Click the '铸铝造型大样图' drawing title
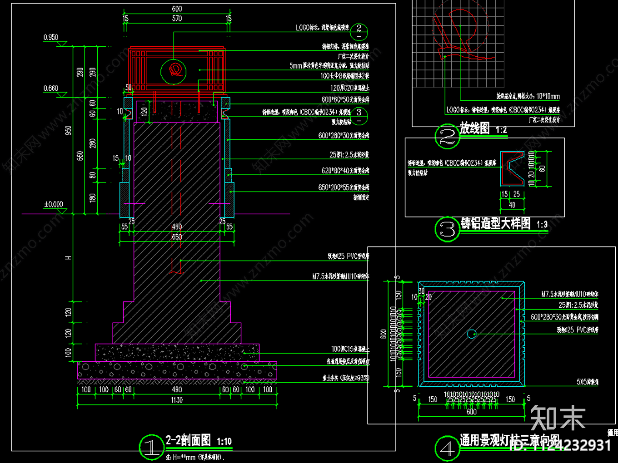The width and height of the screenshot is (618, 463). click(496, 223)
